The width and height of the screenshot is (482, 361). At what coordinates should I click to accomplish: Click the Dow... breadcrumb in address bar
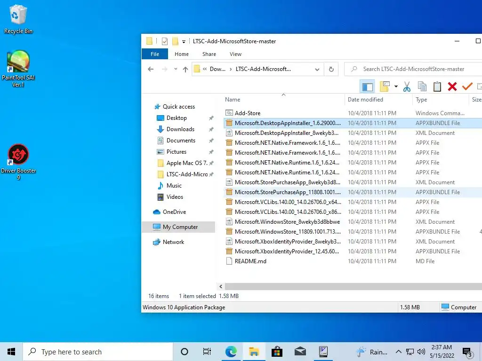[x=217, y=69]
